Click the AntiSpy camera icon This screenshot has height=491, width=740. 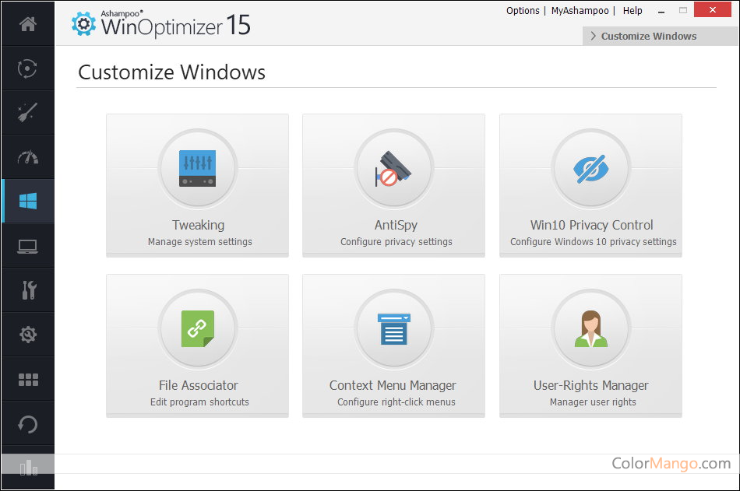click(393, 168)
